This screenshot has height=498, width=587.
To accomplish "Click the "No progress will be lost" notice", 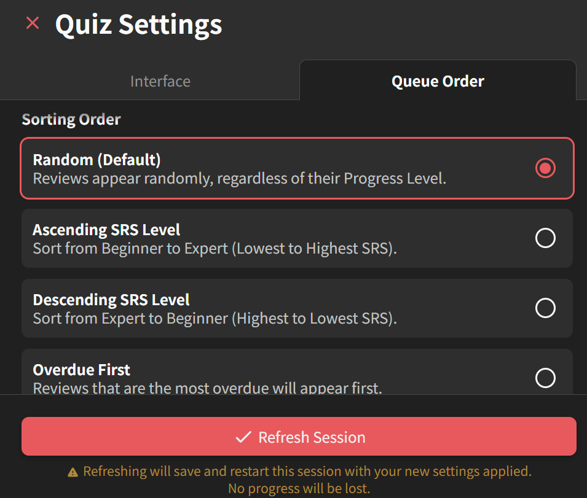I will (x=299, y=488).
